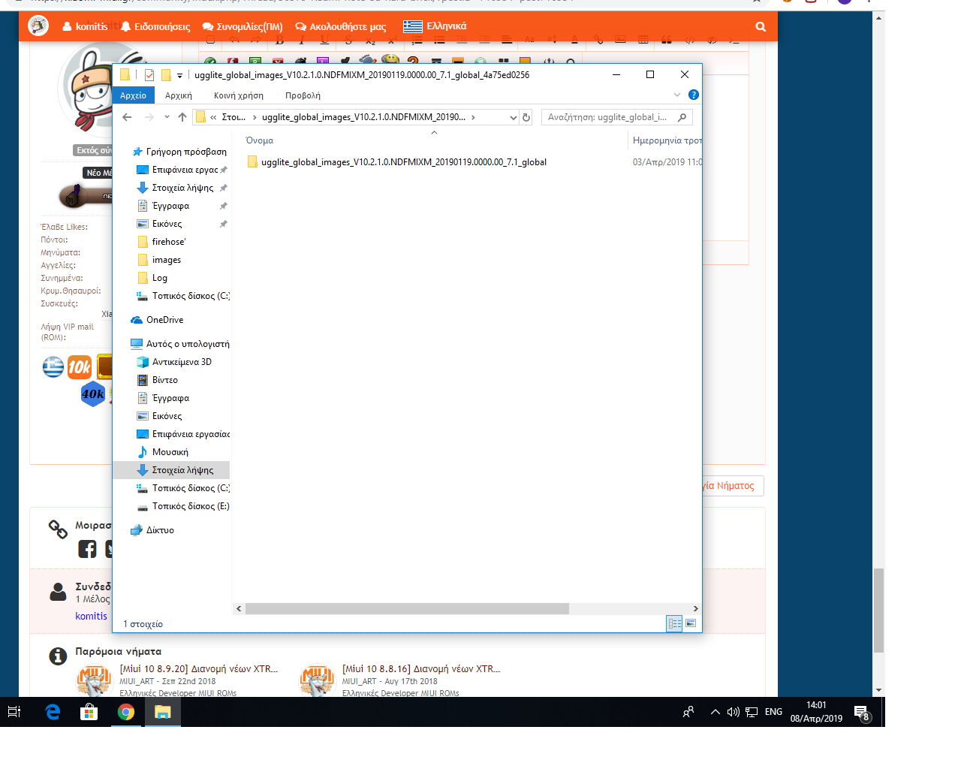
Task: Click the Back arrow in File Explorer
Action: pos(127,117)
